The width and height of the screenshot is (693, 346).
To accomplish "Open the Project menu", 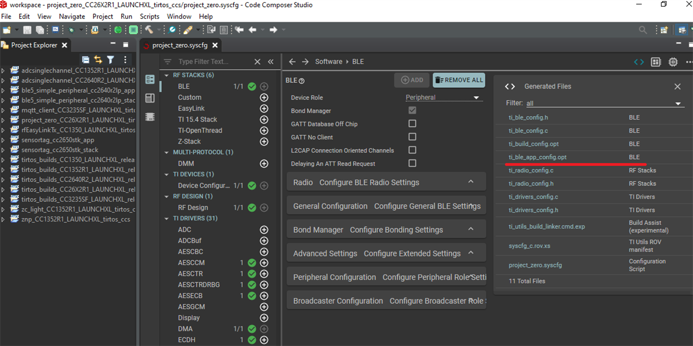I will [x=103, y=16].
